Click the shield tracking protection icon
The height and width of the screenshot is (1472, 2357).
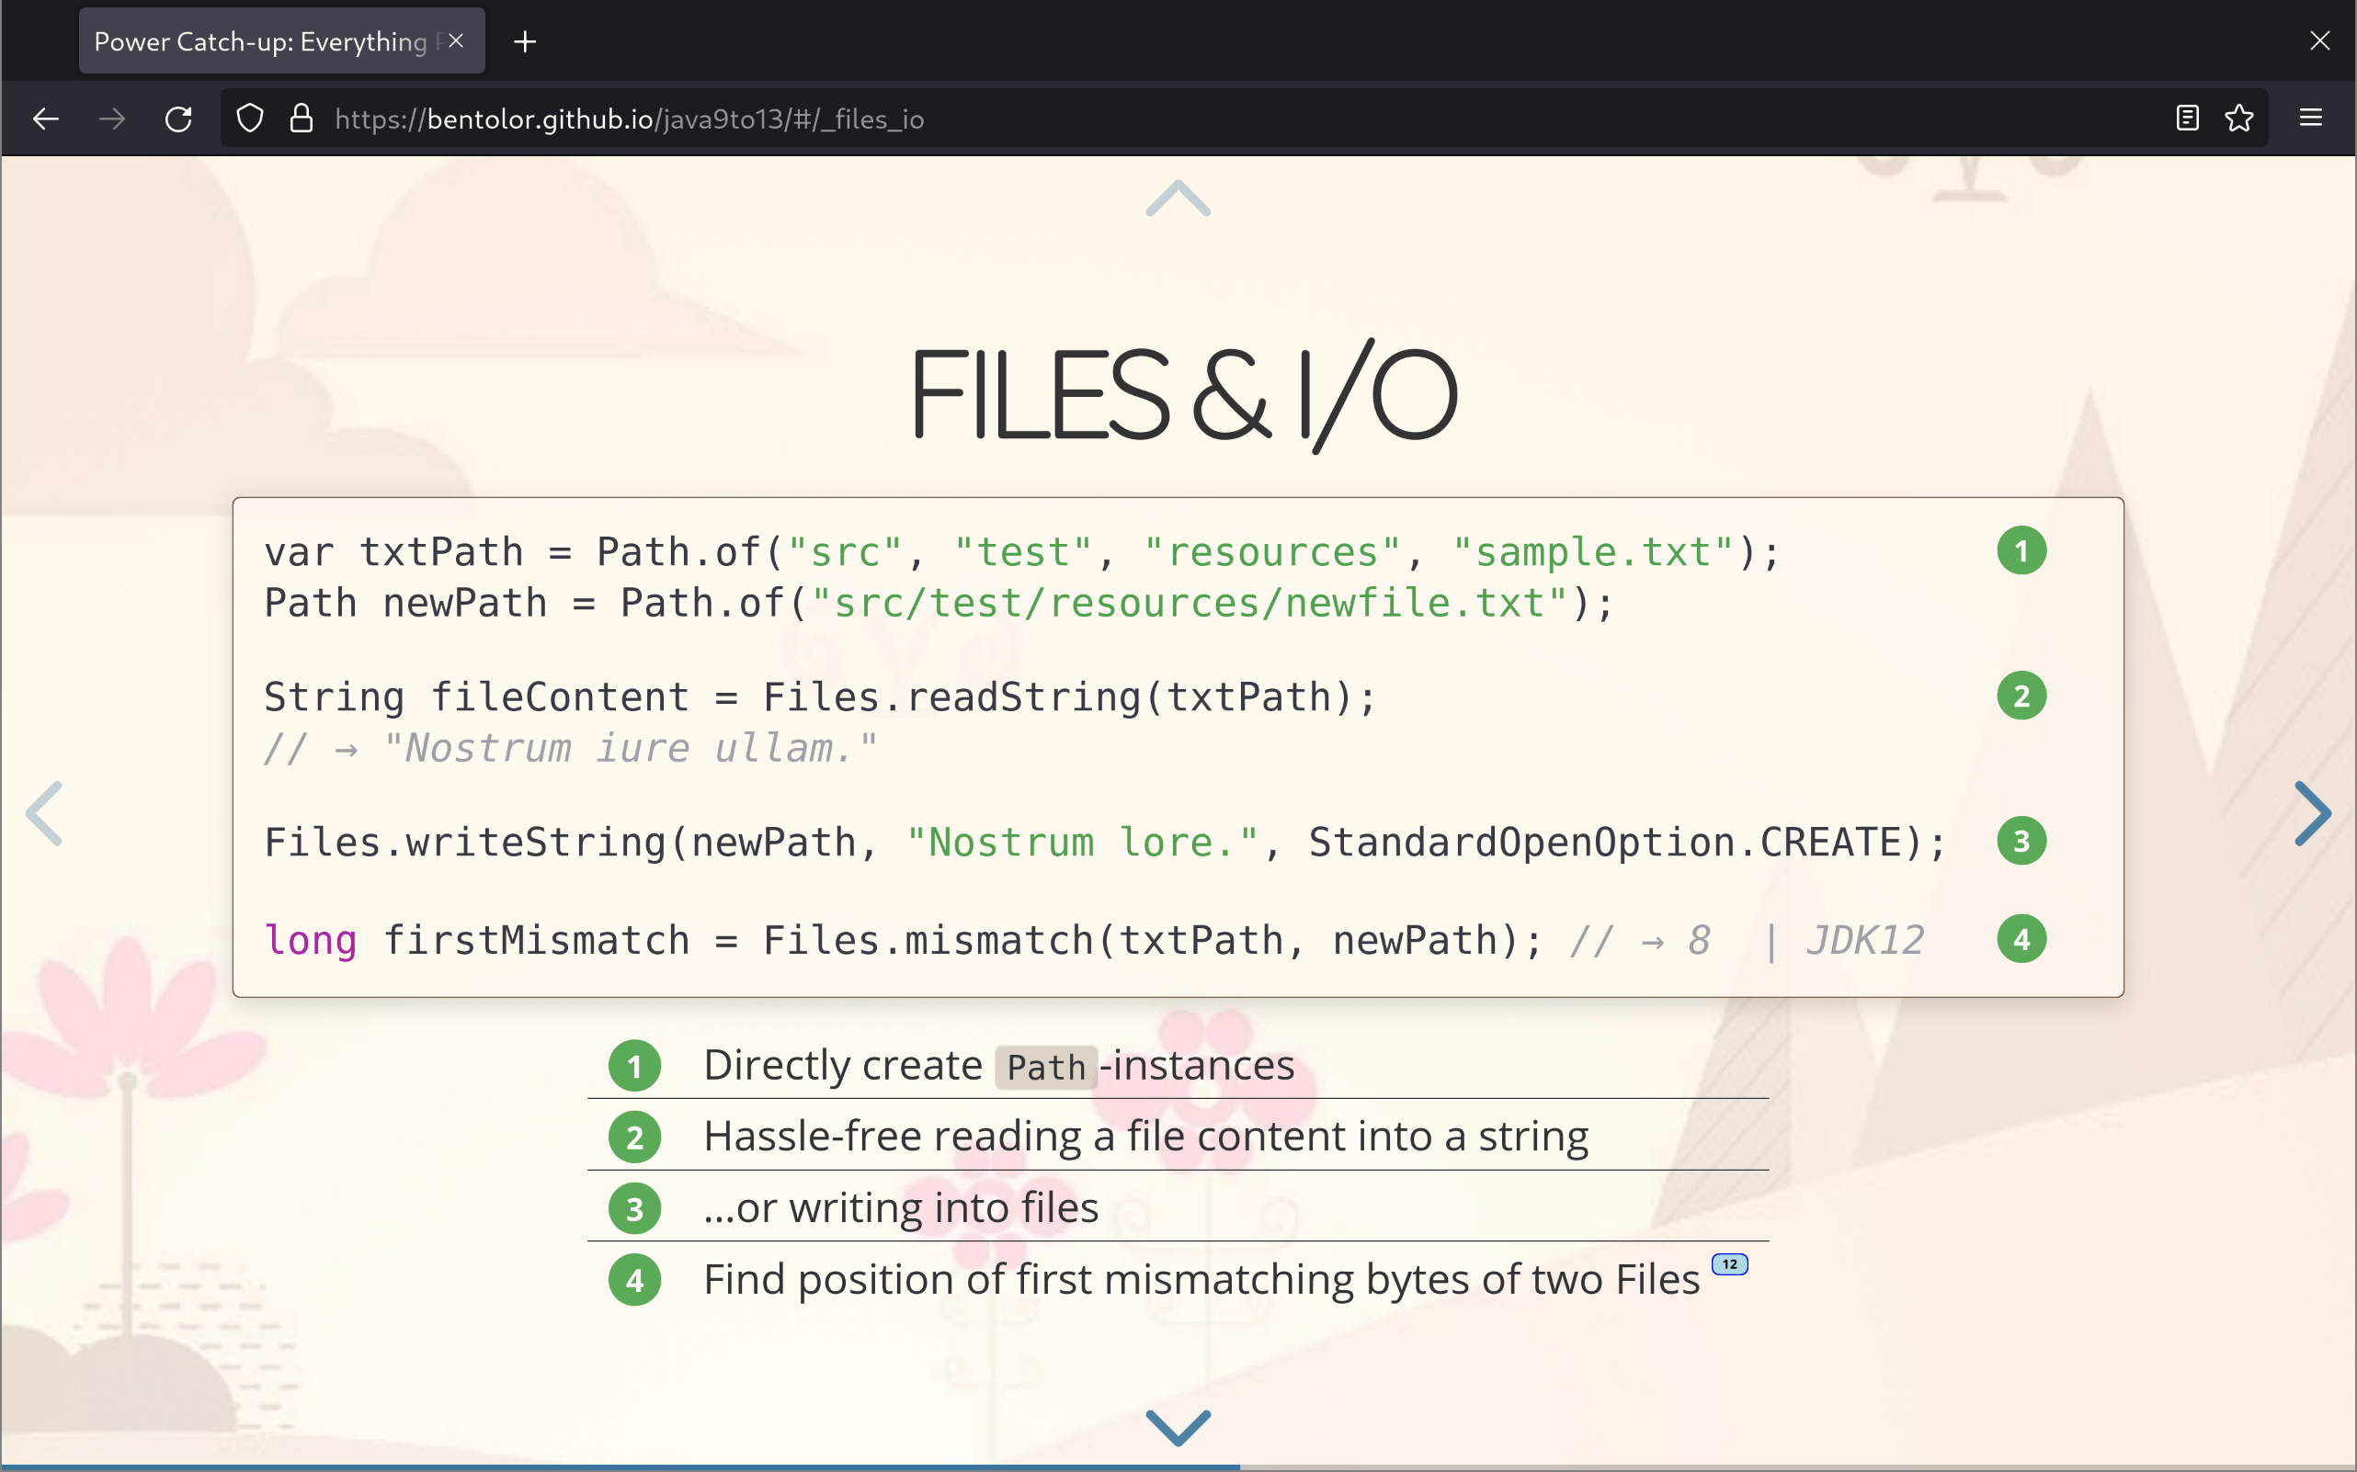pyautogui.click(x=249, y=118)
